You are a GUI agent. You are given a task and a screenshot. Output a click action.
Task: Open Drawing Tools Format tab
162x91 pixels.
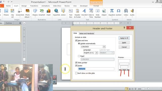click(x=96, y=6)
